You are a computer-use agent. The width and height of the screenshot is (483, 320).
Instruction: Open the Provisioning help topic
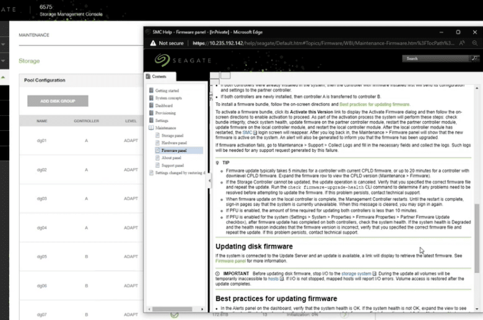point(165,113)
